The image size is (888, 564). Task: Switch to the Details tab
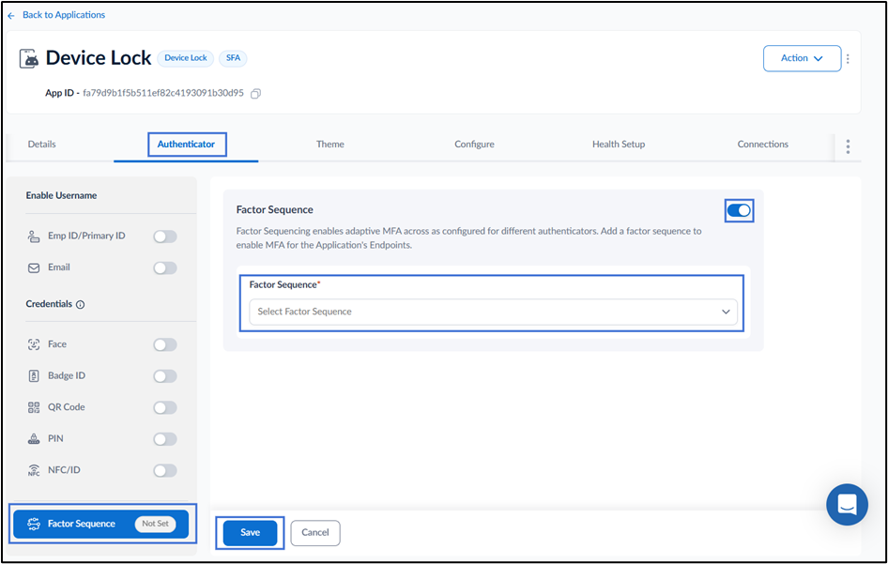pos(42,145)
